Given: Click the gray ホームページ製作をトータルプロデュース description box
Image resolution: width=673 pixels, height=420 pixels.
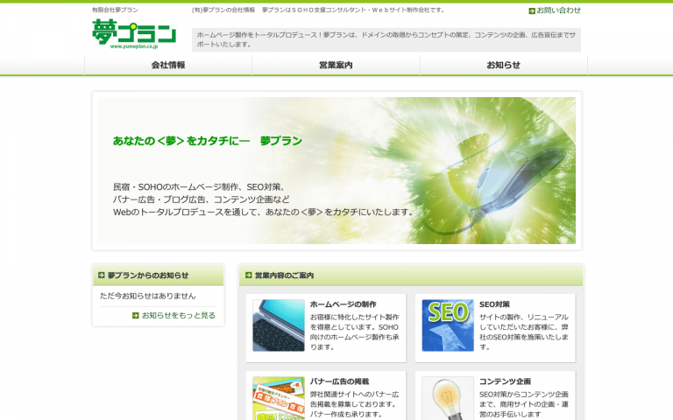Looking at the screenshot, I should click(x=386, y=40).
